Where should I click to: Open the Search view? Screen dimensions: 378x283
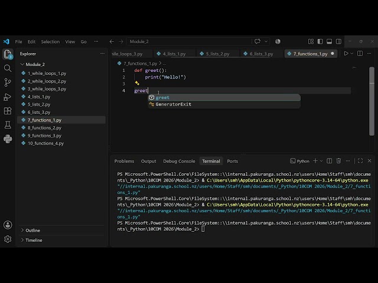pyautogui.click(x=8, y=68)
